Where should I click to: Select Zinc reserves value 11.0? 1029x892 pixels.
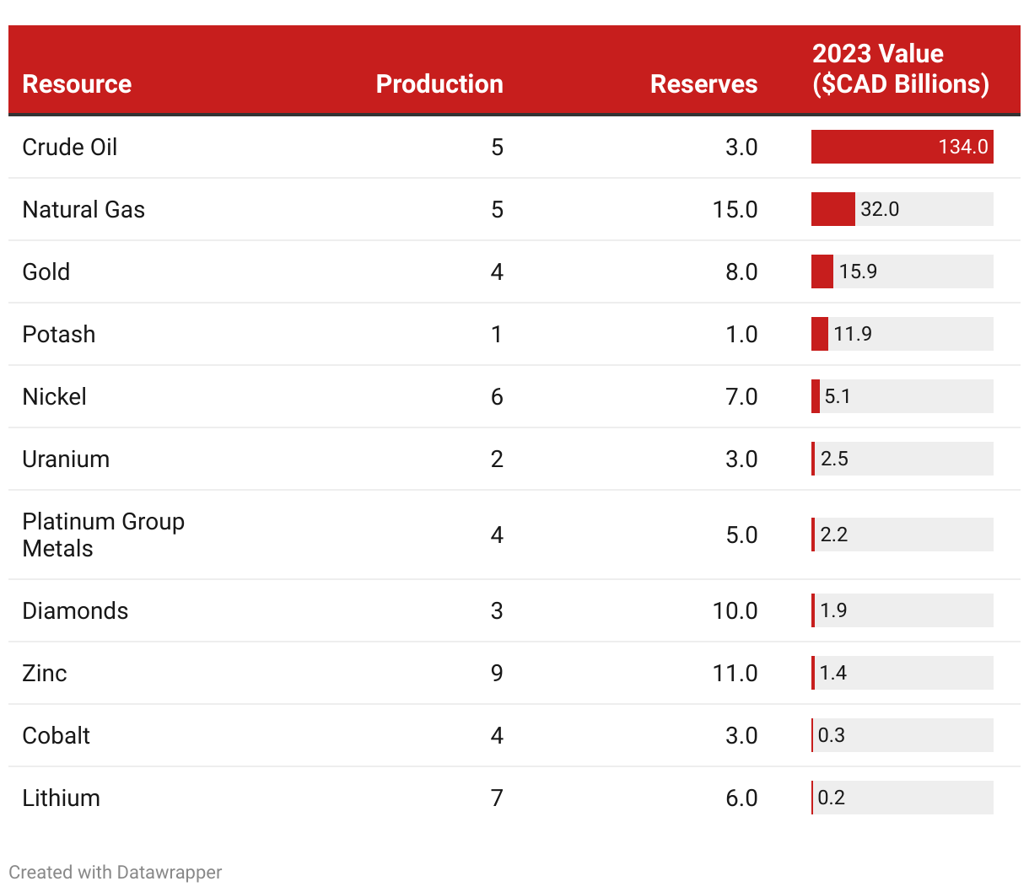coord(735,673)
